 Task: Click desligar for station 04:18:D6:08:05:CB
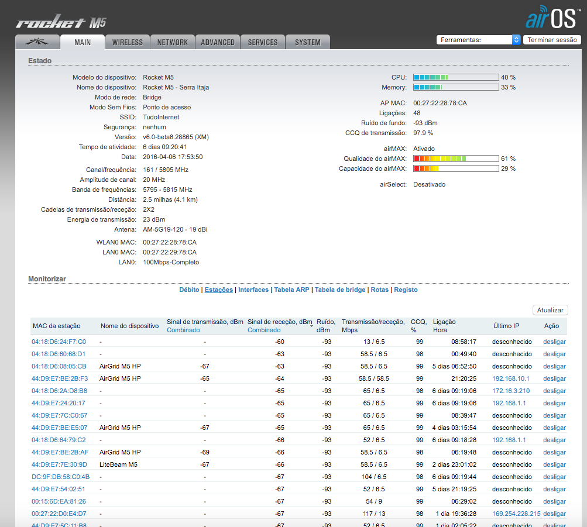(554, 366)
